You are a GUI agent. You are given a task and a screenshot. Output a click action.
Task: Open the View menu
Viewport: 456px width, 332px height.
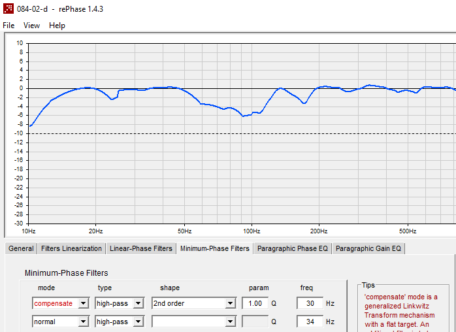pyautogui.click(x=31, y=25)
